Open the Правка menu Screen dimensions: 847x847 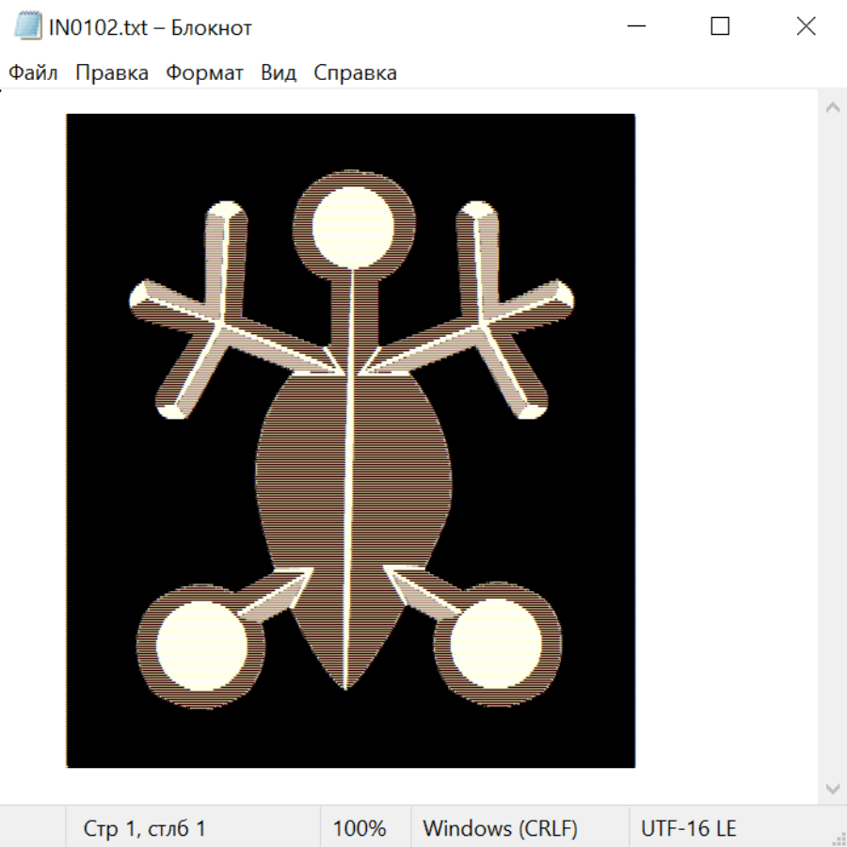(x=112, y=73)
